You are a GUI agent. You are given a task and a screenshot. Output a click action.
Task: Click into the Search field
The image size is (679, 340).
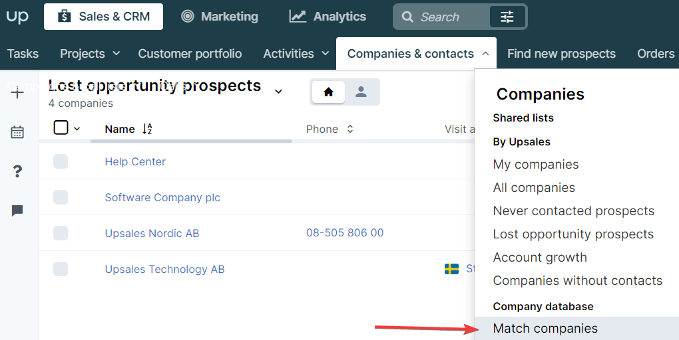tap(446, 17)
